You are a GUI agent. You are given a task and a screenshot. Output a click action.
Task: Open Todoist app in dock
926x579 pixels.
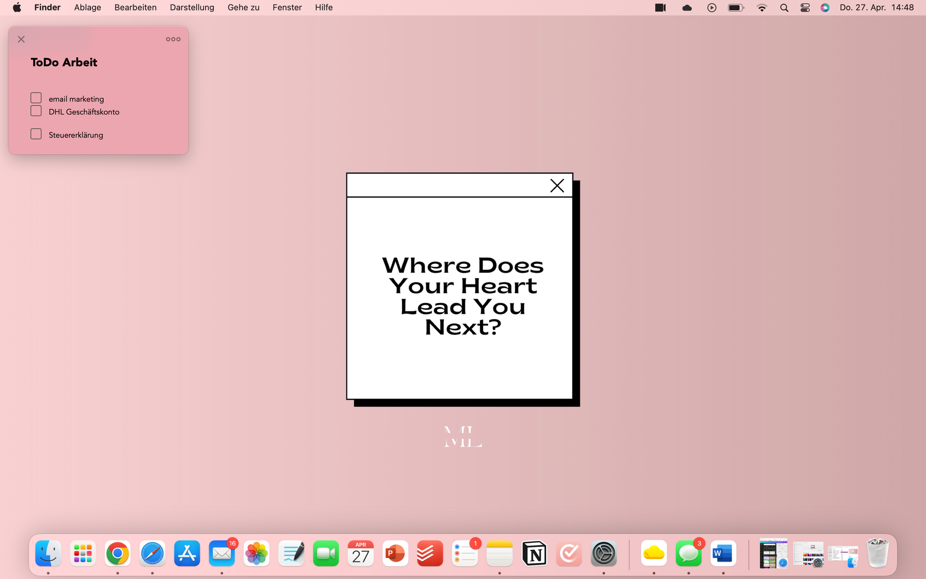pos(430,553)
